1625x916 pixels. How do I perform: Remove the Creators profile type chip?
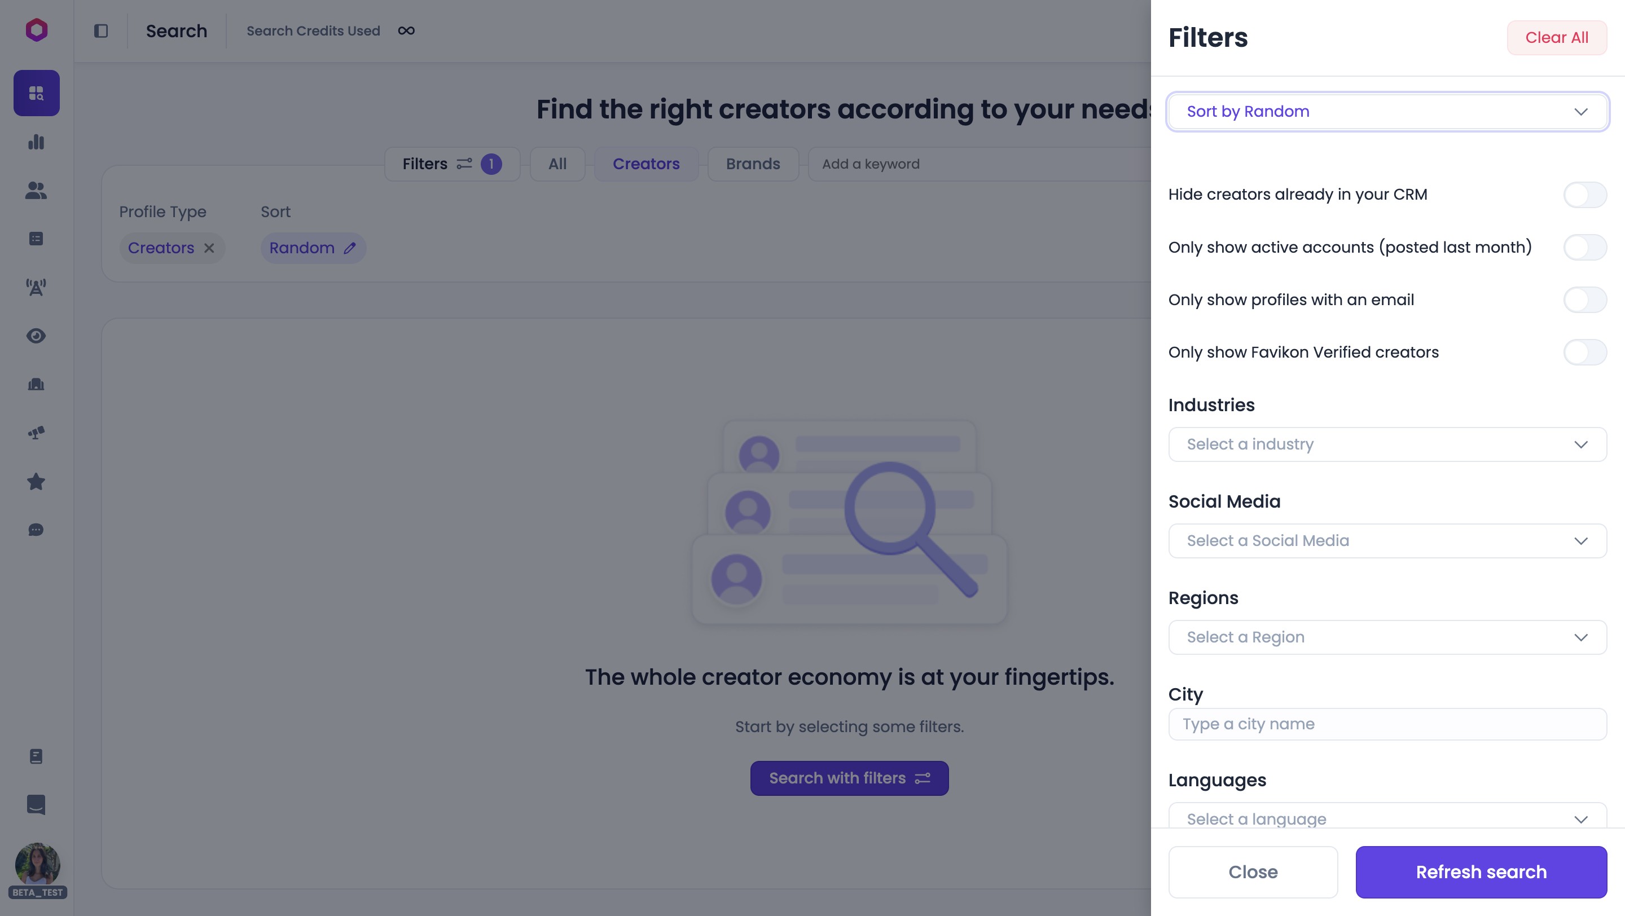pos(209,248)
